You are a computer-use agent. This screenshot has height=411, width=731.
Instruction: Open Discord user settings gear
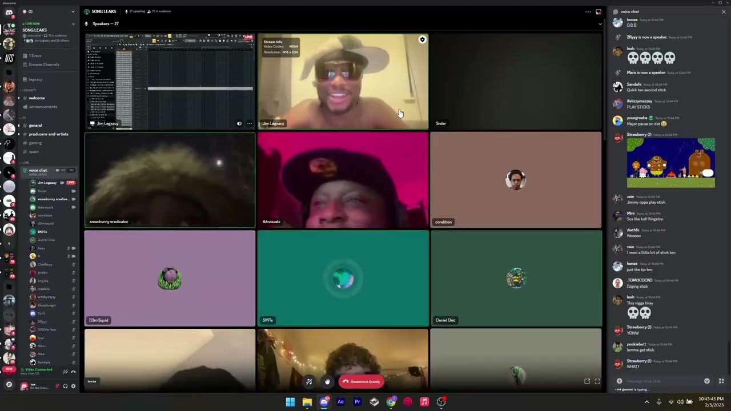pyautogui.click(x=73, y=386)
